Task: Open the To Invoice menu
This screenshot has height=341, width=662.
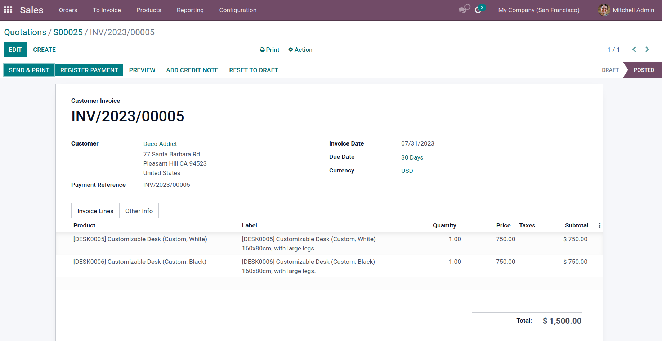Action: click(x=107, y=10)
